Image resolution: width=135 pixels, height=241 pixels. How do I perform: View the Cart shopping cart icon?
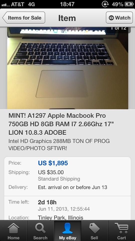[x=121, y=228]
